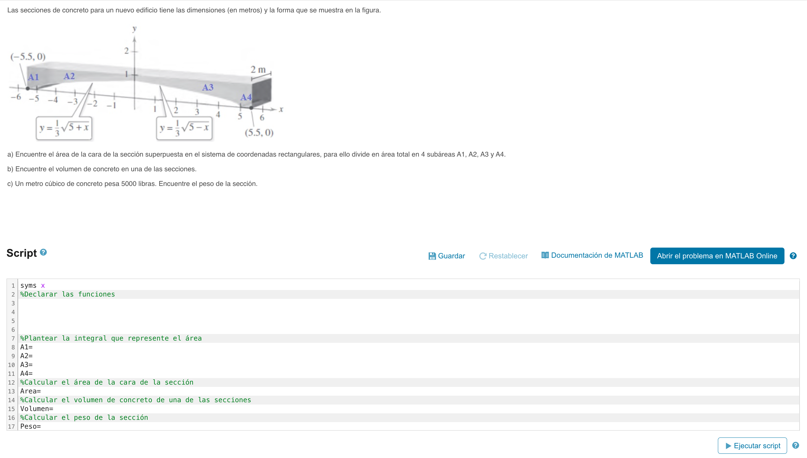Click the line reading A3=

click(x=408, y=365)
